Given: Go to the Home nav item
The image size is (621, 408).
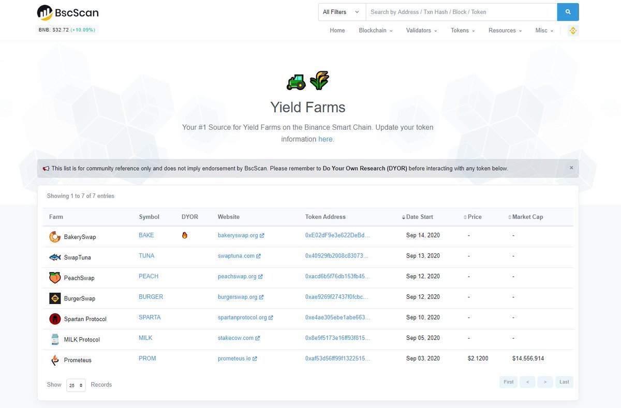Looking at the screenshot, I should point(337,31).
